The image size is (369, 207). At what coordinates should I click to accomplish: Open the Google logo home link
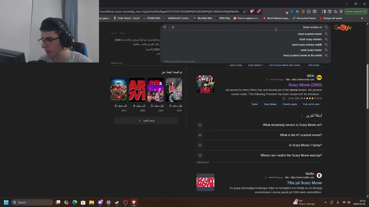pyautogui.click(x=343, y=27)
